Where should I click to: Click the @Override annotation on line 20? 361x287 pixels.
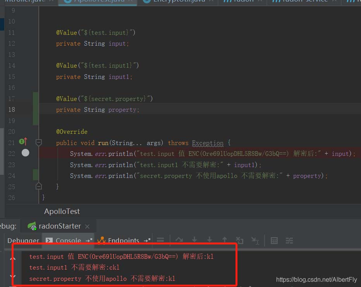pos(72,132)
